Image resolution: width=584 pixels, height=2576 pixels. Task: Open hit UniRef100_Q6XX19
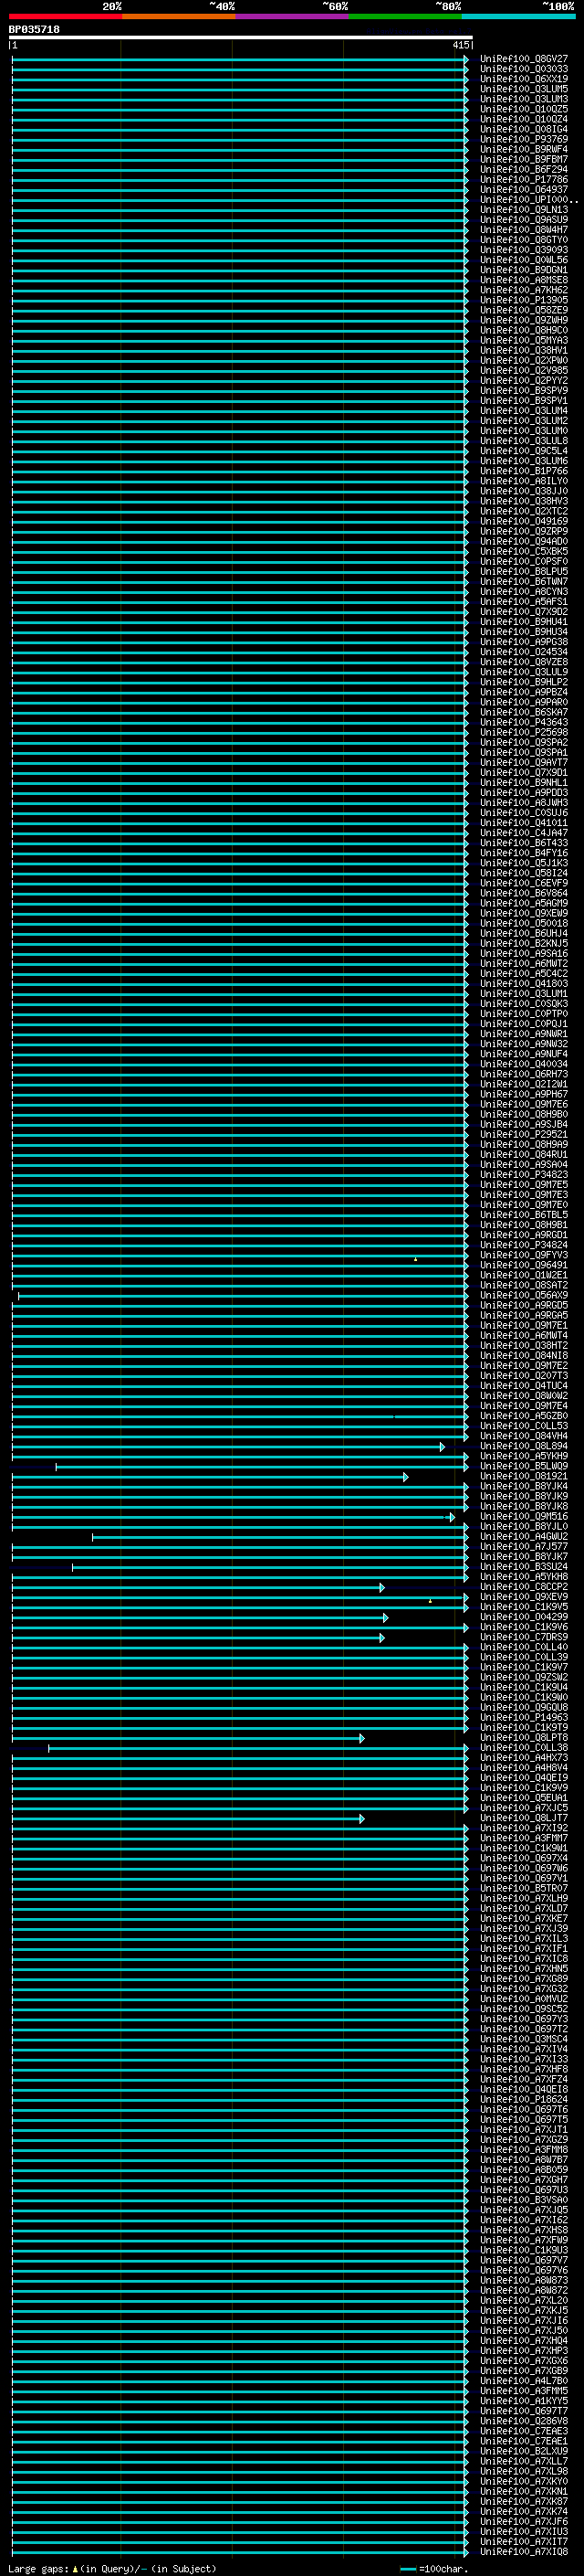pyautogui.click(x=524, y=79)
